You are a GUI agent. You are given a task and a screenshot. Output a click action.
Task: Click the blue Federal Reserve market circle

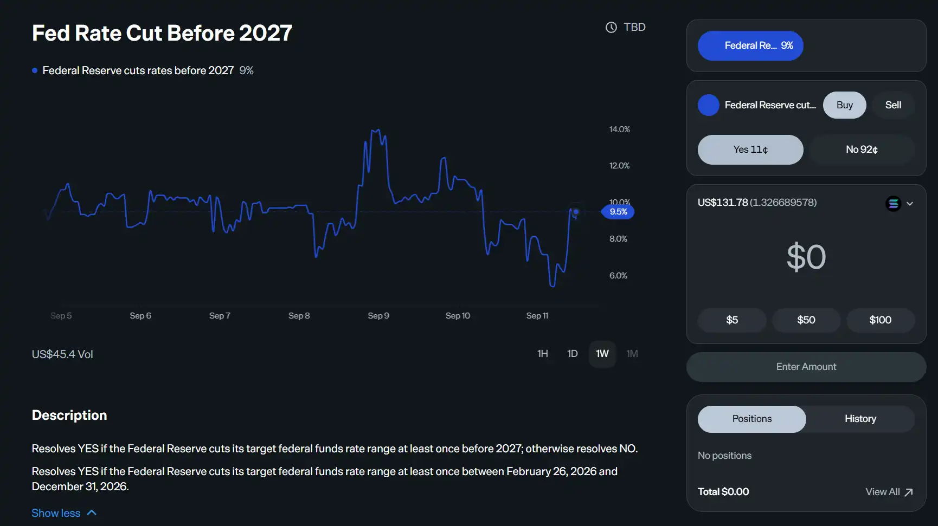tap(708, 105)
